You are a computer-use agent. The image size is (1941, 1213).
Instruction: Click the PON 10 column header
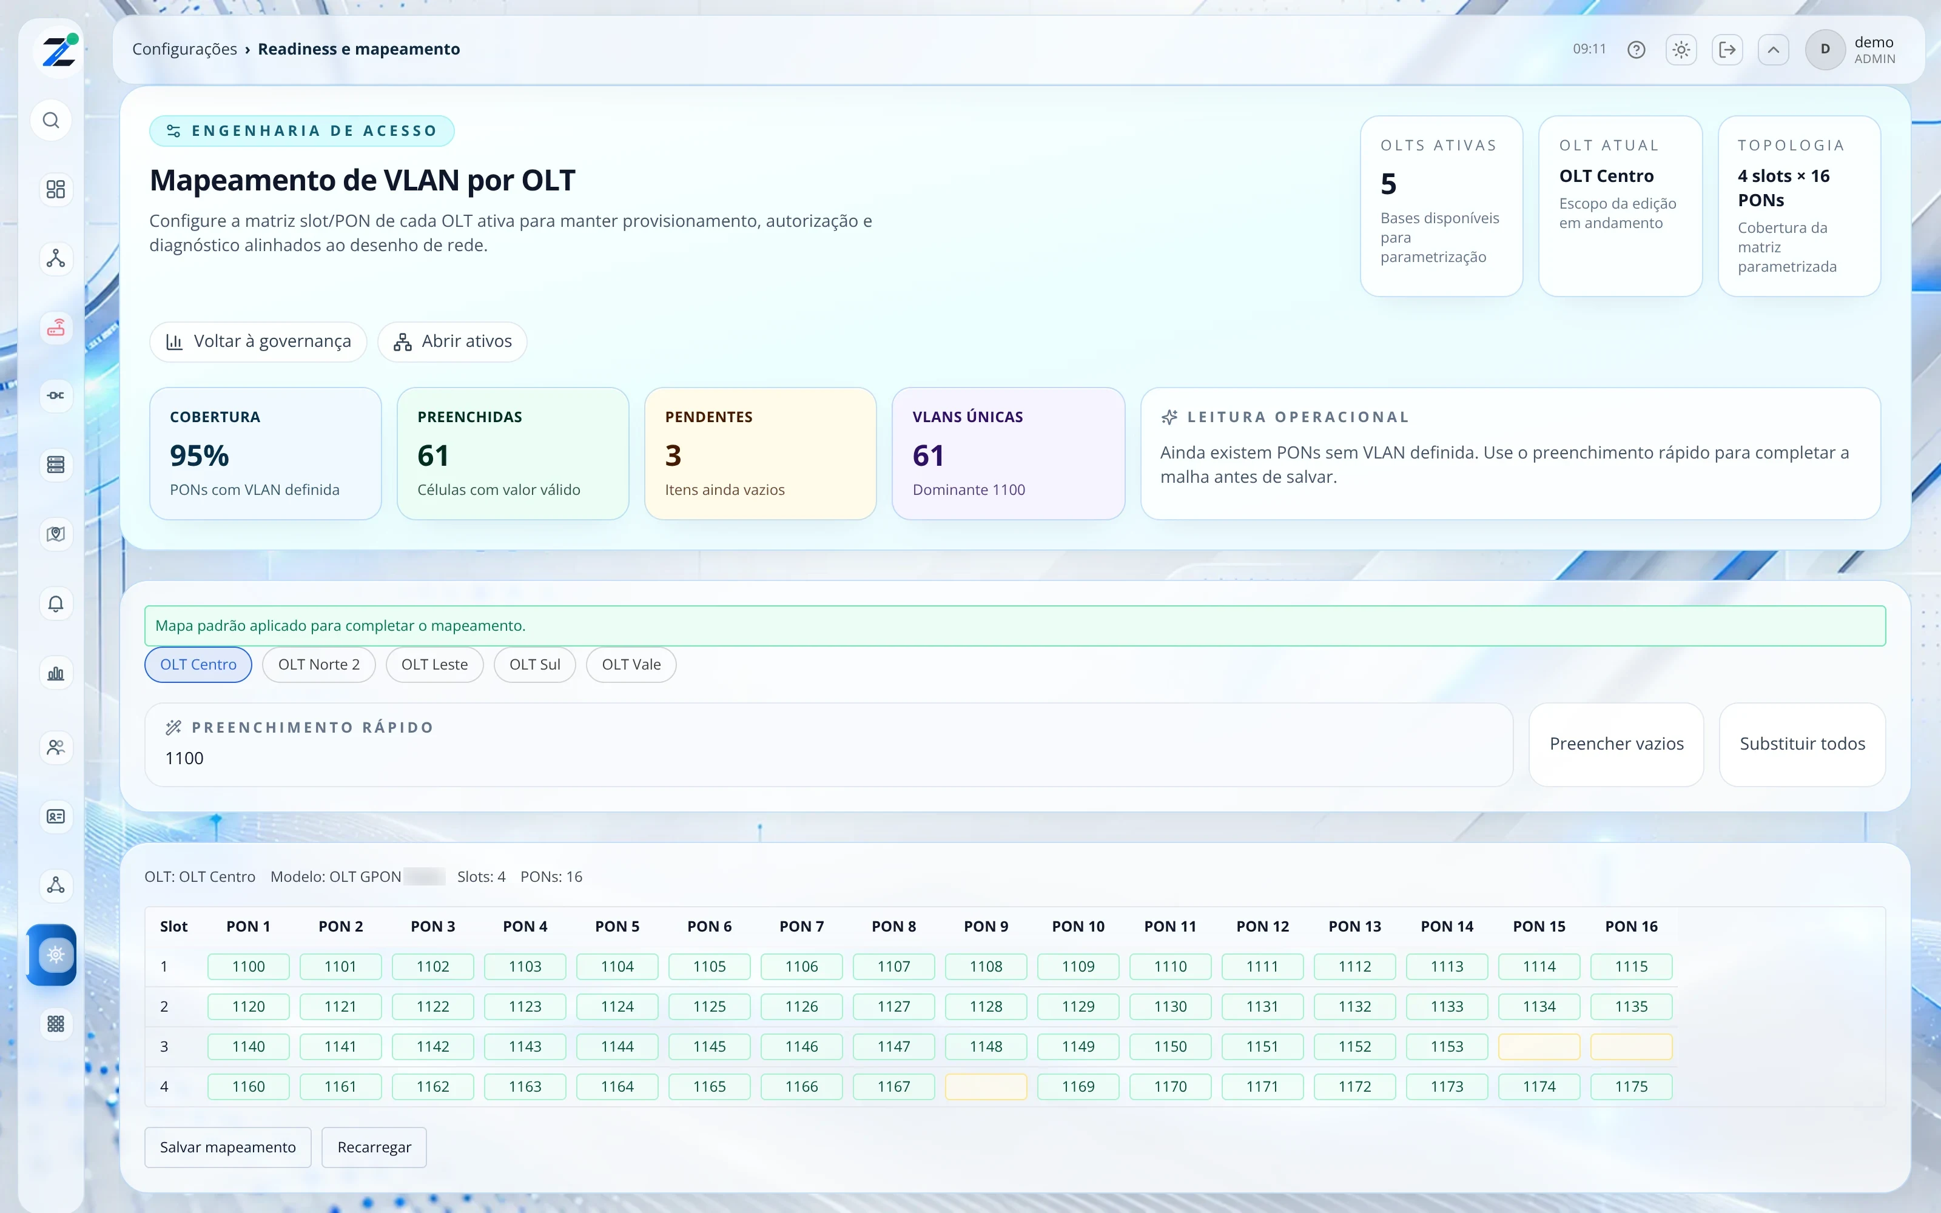1078,927
